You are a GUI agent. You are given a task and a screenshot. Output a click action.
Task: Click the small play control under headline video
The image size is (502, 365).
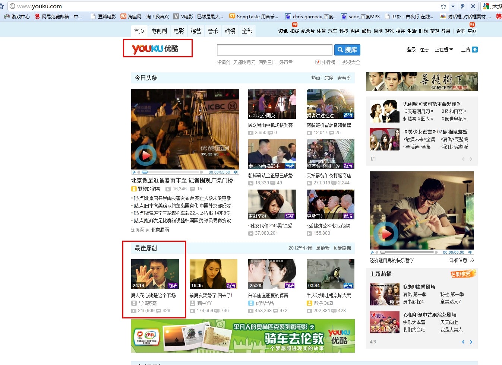[x=134, y=172]
